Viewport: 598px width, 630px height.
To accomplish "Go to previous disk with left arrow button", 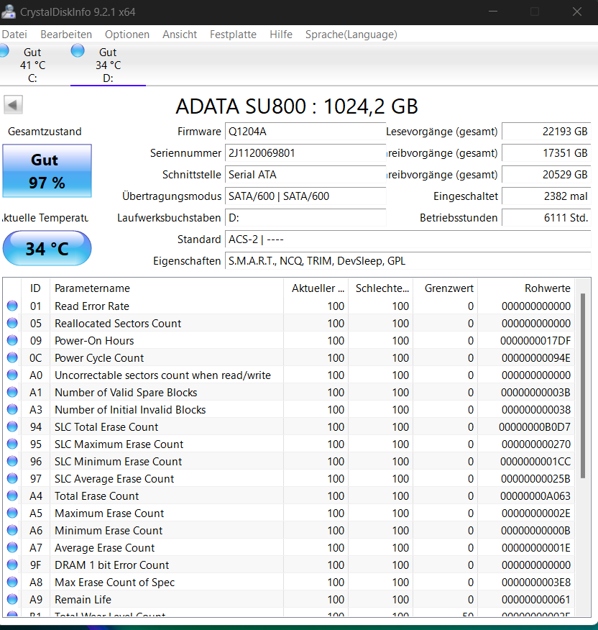I will pyautogui.click(x=13, y=105).
